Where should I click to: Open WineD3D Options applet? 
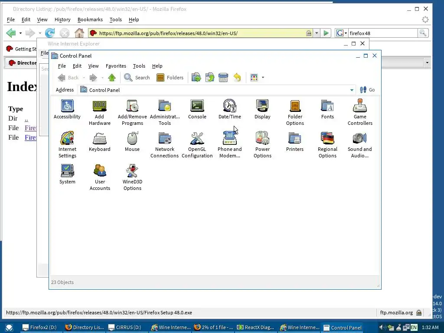[132, 177]
